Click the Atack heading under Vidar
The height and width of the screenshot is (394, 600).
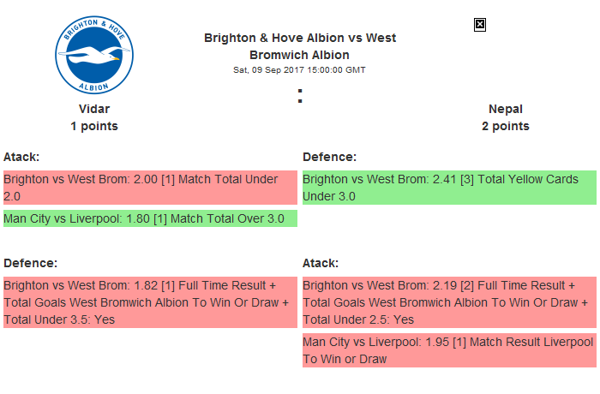21,157
